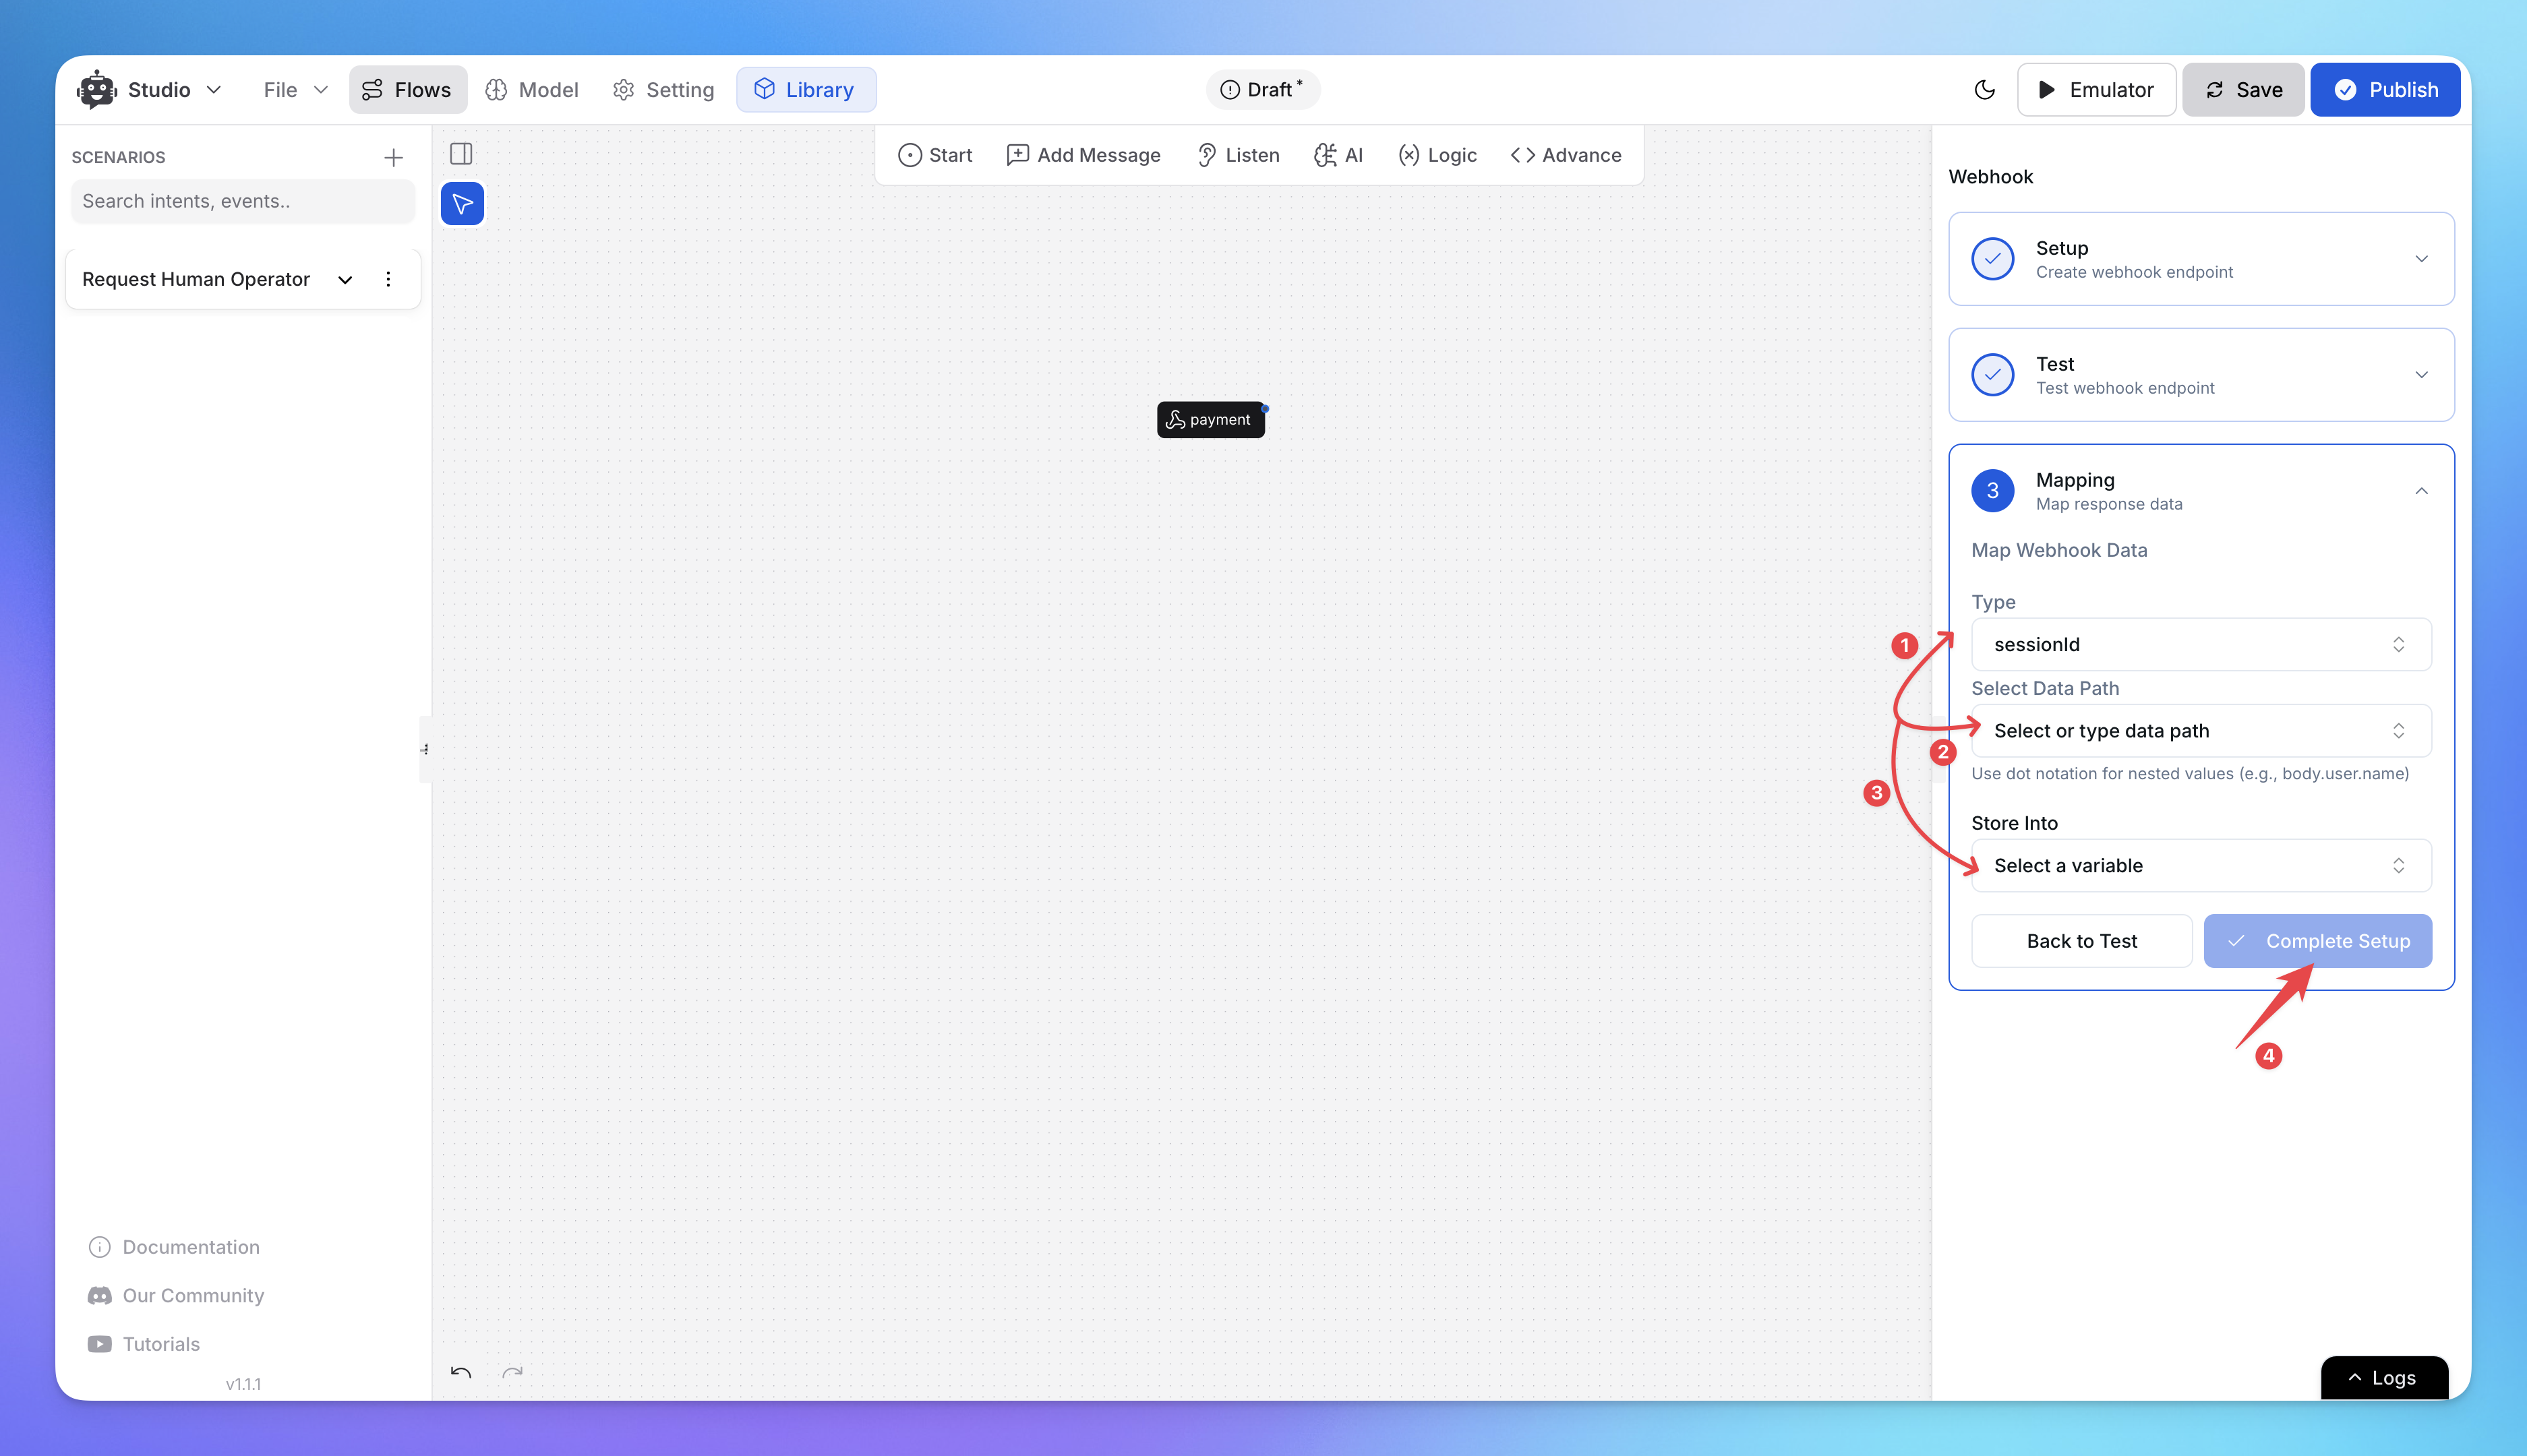Viewport: 2527px width, 1456px height.
Task: Open the Library tab
Action: [805, 90]
